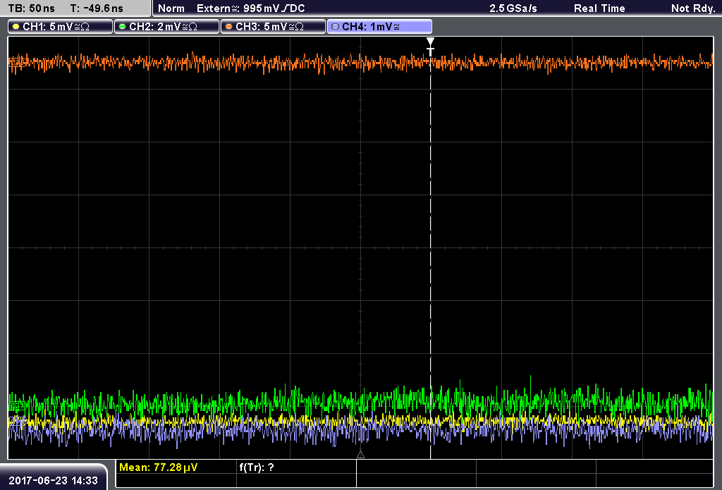Click the f(Tr): ? measurement field

257,467
